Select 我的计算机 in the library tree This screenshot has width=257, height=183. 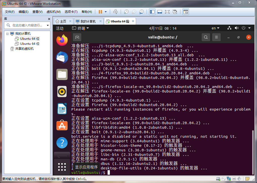pos(23,34)
